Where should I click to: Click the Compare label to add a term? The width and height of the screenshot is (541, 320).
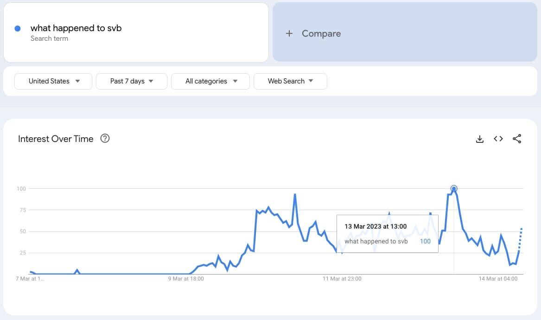coord(321,33)
